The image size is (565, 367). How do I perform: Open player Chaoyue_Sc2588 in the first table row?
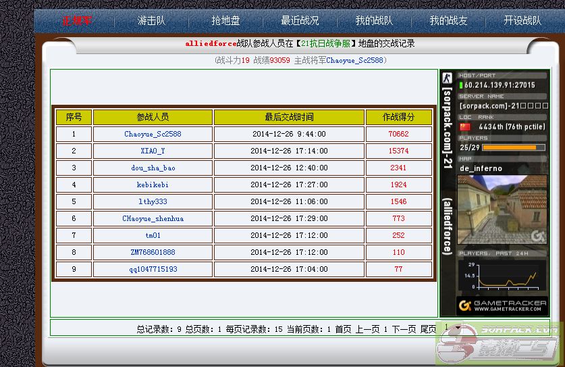pyautogui.click(x=153, y=134)
